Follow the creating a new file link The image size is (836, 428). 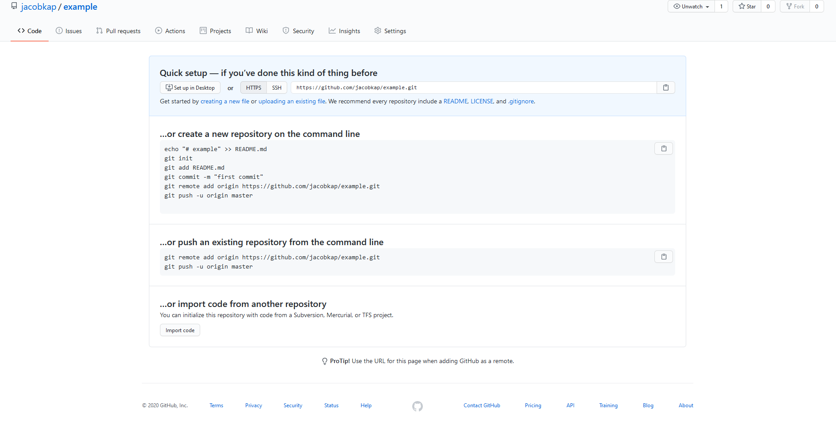pyautogui.click(x=225, y=101)
